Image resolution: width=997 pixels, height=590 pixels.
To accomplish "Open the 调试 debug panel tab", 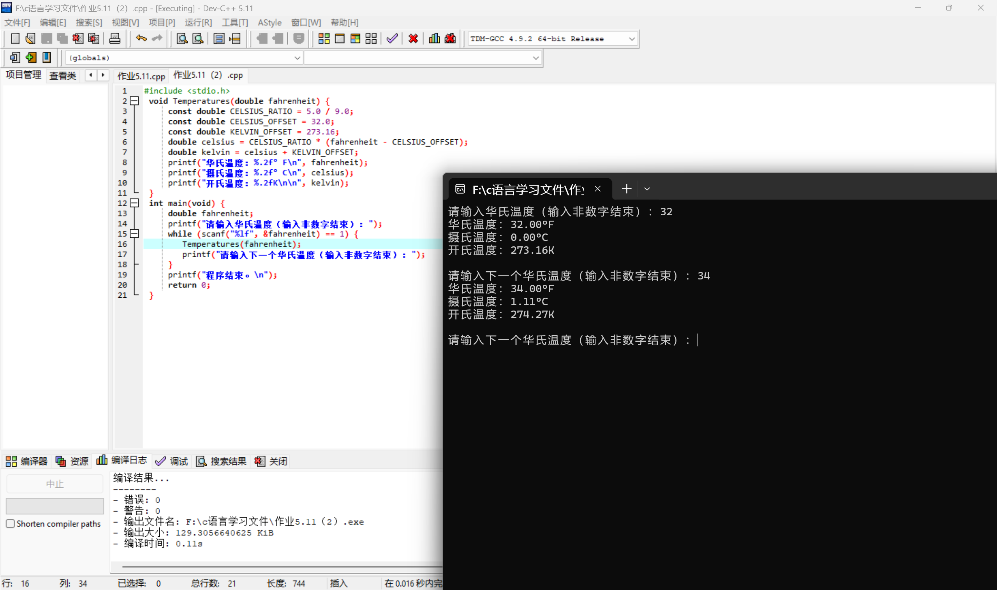I will coord(172,461).
